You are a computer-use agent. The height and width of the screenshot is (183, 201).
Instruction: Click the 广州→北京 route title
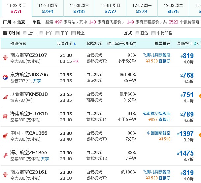tap(14, 22)
